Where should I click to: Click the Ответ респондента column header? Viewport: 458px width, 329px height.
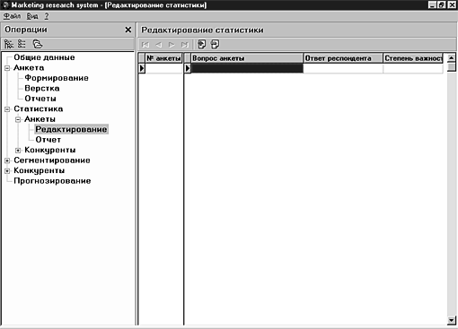pyautogui.click(x=343, y=58)
